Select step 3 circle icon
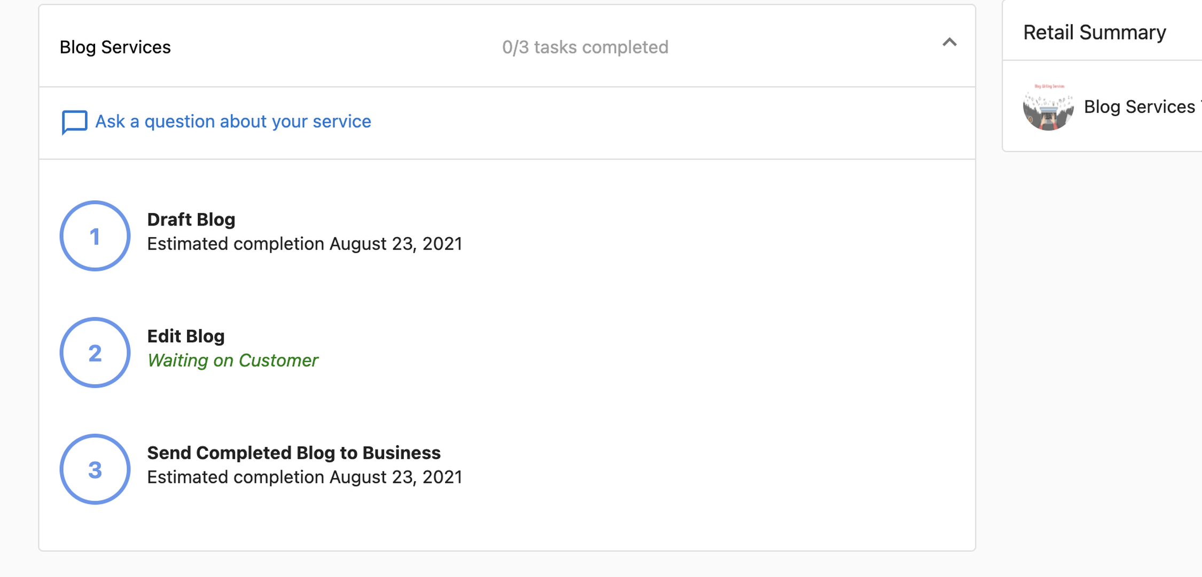Viewport: 1202px width, 577px height. [x=95, y=469]
